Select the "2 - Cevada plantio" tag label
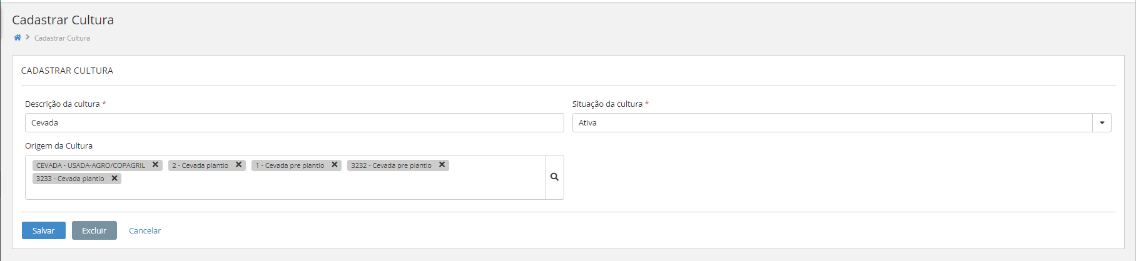Screen dimensions: 1136x261 [x=200, y=165]
